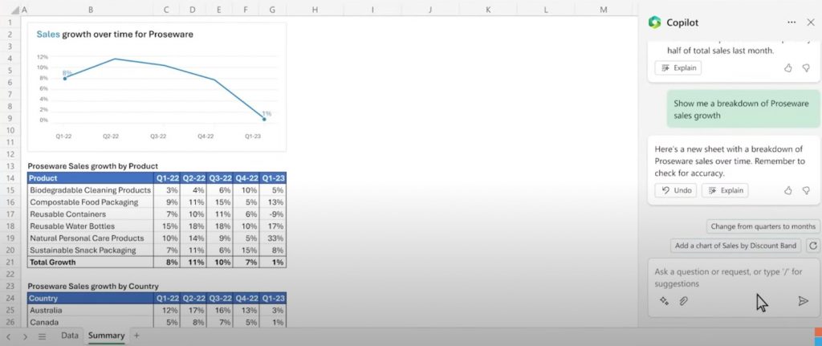
Task: Select 'Natural Personal Care Products' cell
Action: pyautogui.click(x=90, y=238)
